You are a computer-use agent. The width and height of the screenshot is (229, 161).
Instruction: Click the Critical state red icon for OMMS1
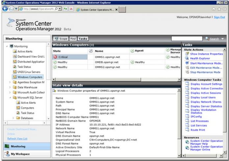click(x=55, y=57)
